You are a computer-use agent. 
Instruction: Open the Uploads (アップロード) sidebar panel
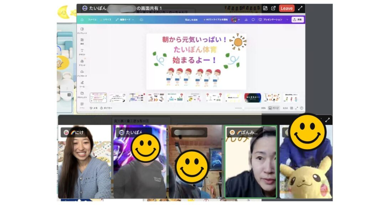point(82,73)
